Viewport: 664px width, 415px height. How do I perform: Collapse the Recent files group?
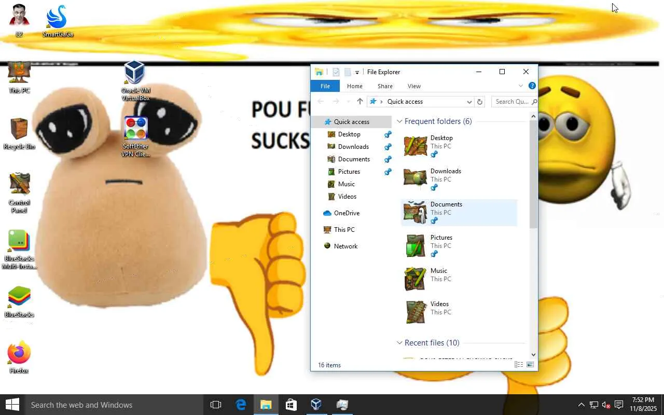point(399,343)
